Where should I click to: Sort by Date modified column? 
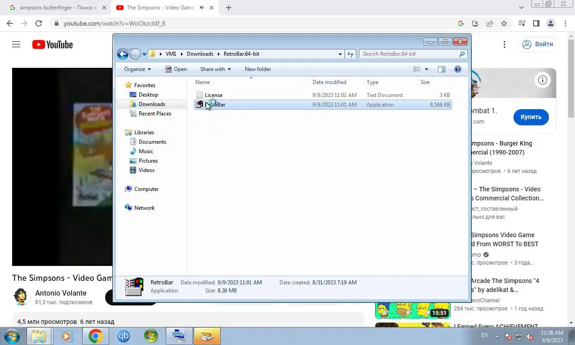click(336, 82)
